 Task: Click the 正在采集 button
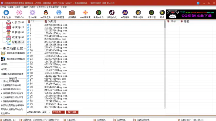(x=59, y=112)
